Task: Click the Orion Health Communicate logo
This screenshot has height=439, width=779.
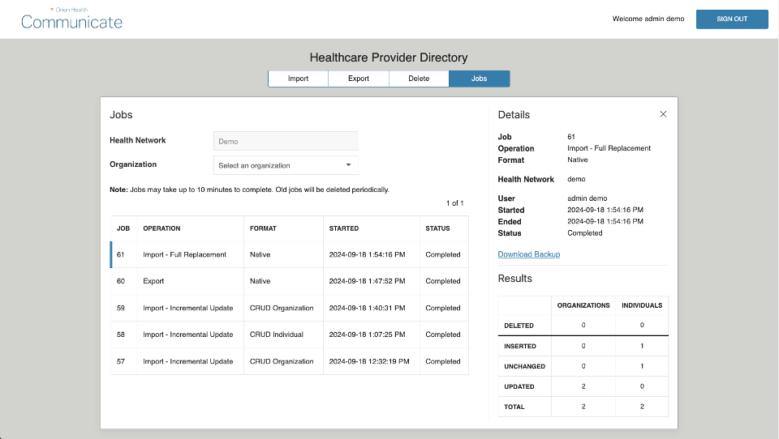Action: tap(71, 19)
